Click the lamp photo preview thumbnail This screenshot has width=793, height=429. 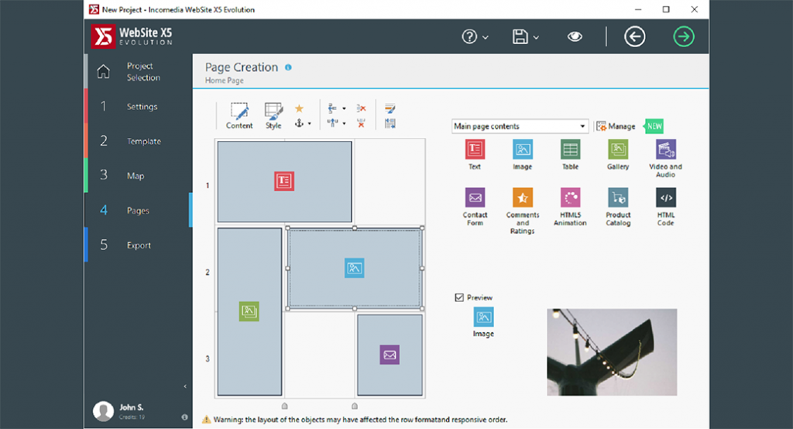612,352
